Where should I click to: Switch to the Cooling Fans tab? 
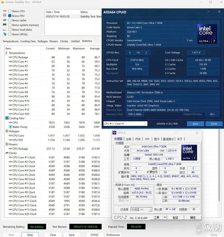tap(28, 41)
